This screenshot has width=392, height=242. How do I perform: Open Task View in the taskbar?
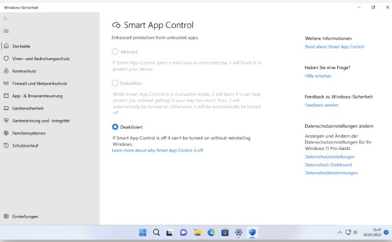[170, 233]
